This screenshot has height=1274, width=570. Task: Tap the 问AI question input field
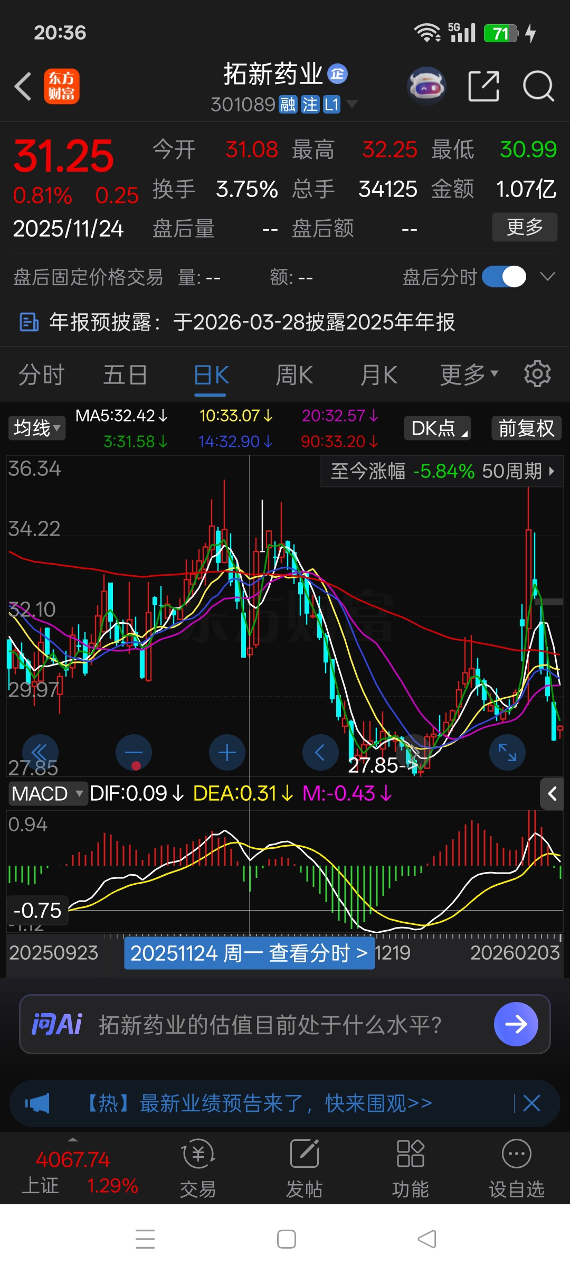285,1025
